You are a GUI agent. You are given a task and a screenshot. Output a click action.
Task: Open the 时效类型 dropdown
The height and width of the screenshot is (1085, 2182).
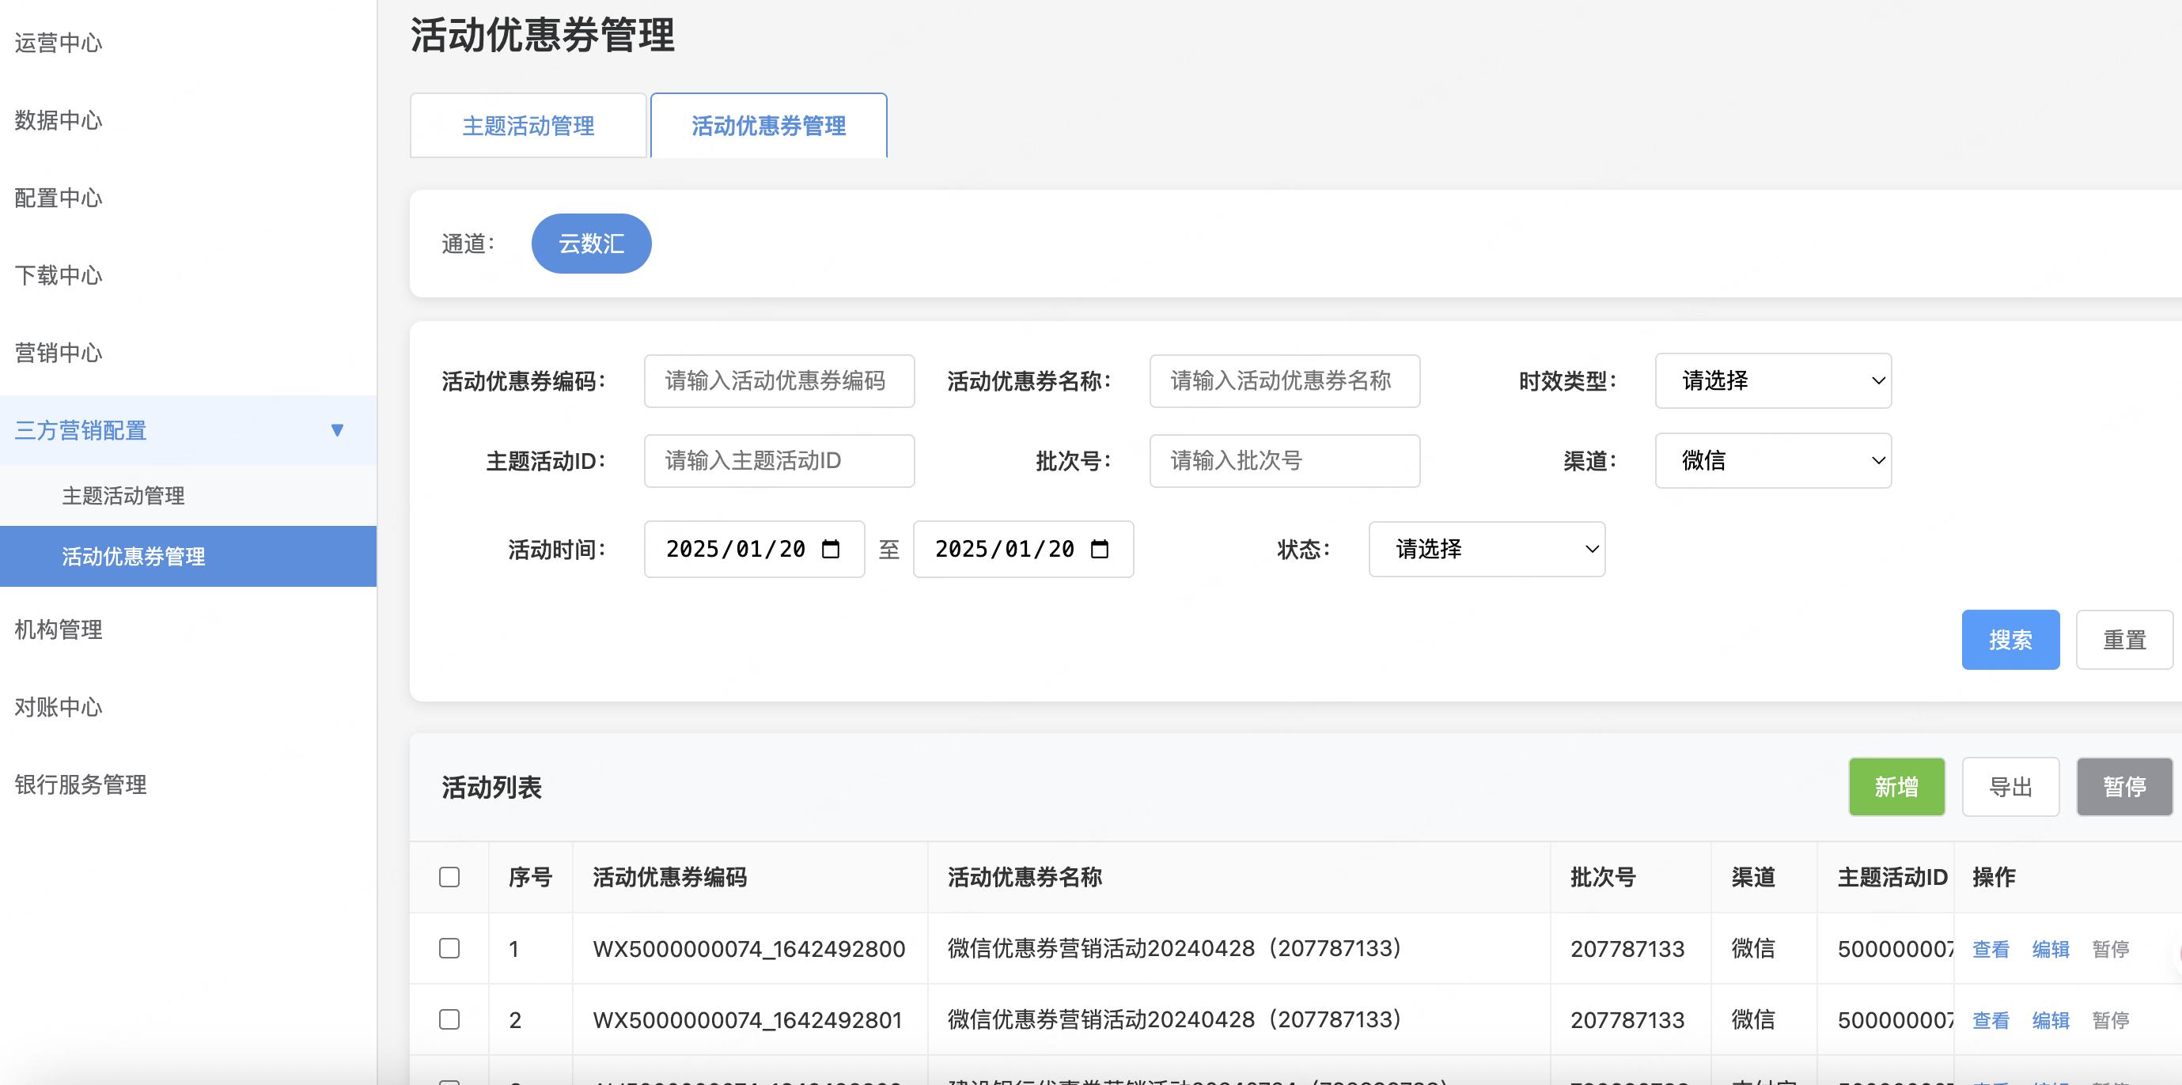[x=1773, y=380]
